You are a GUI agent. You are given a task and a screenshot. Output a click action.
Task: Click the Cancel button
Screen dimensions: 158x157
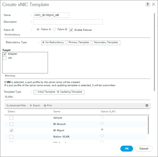point(144,149)
